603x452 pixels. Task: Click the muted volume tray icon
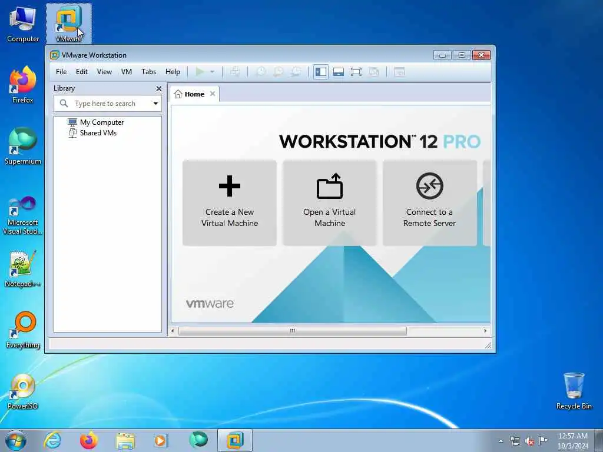tap(529, 441)
